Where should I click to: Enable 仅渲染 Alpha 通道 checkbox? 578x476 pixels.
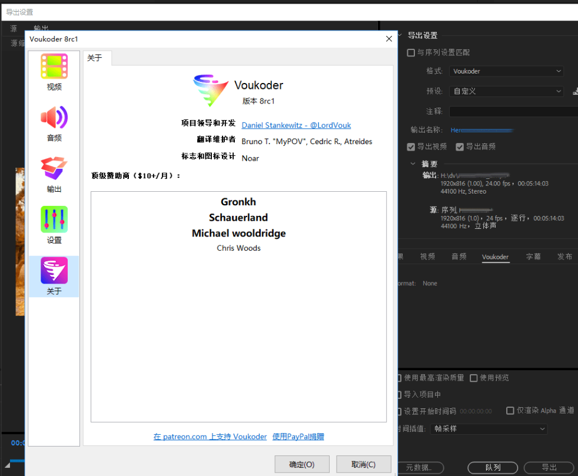pos(510,411)
